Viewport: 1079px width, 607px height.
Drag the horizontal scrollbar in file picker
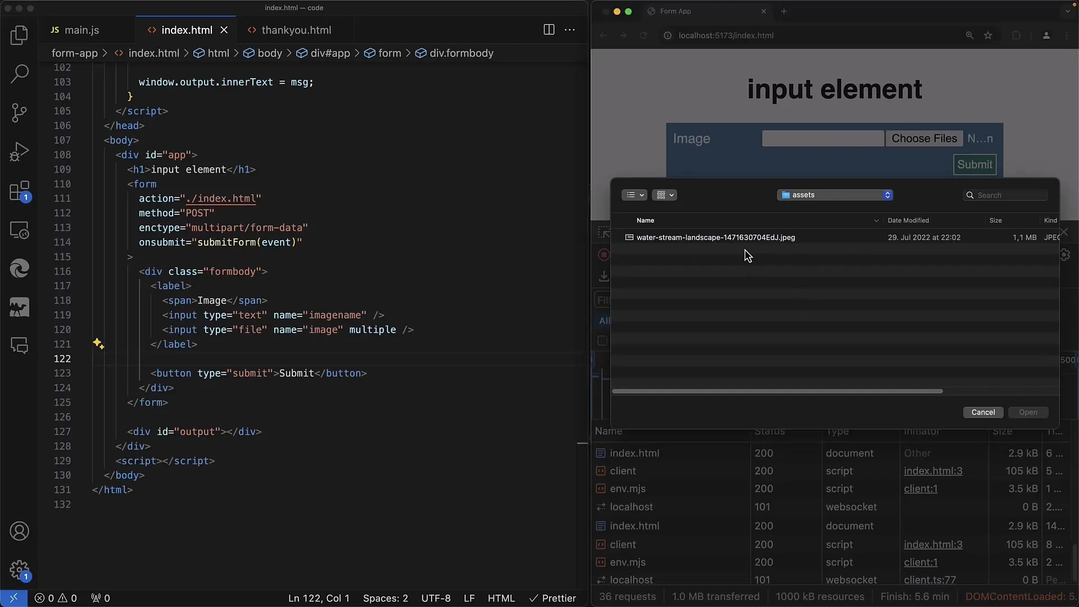pos(777,391)
